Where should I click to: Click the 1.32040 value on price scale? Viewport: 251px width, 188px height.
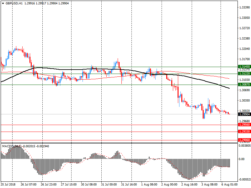[244, 49]
